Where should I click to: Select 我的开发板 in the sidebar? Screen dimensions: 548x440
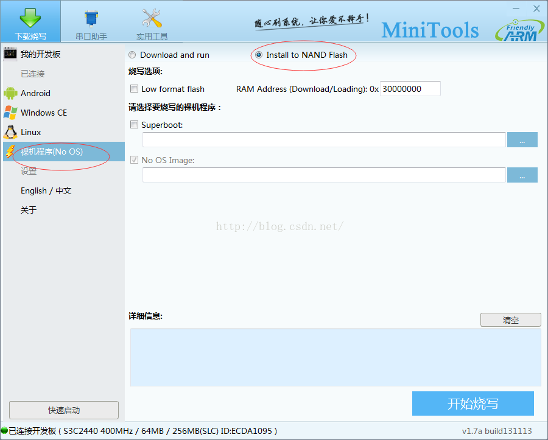pos(64,54)
